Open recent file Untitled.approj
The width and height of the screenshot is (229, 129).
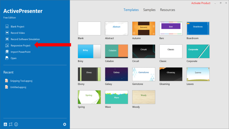[18, 87]
